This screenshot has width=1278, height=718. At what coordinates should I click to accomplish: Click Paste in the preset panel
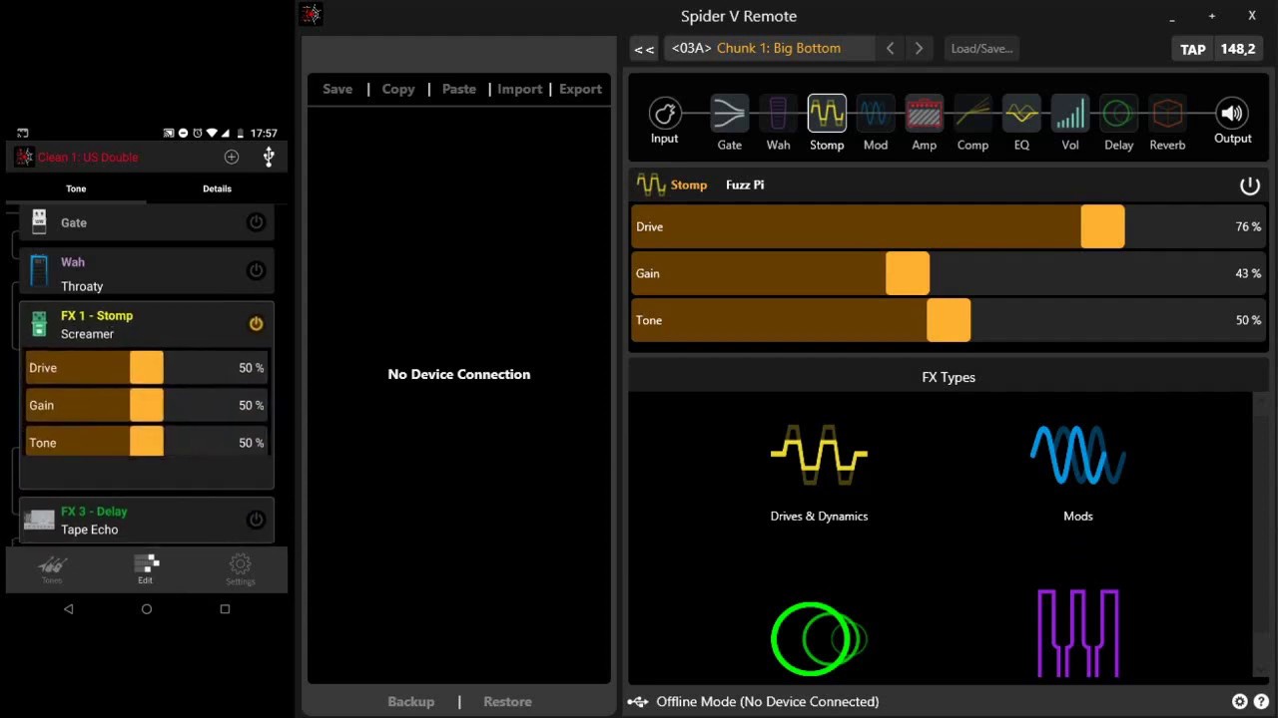coord(459,89)
